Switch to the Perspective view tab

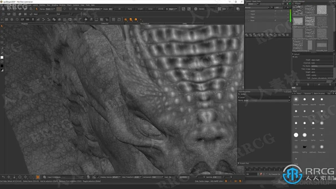145,24
